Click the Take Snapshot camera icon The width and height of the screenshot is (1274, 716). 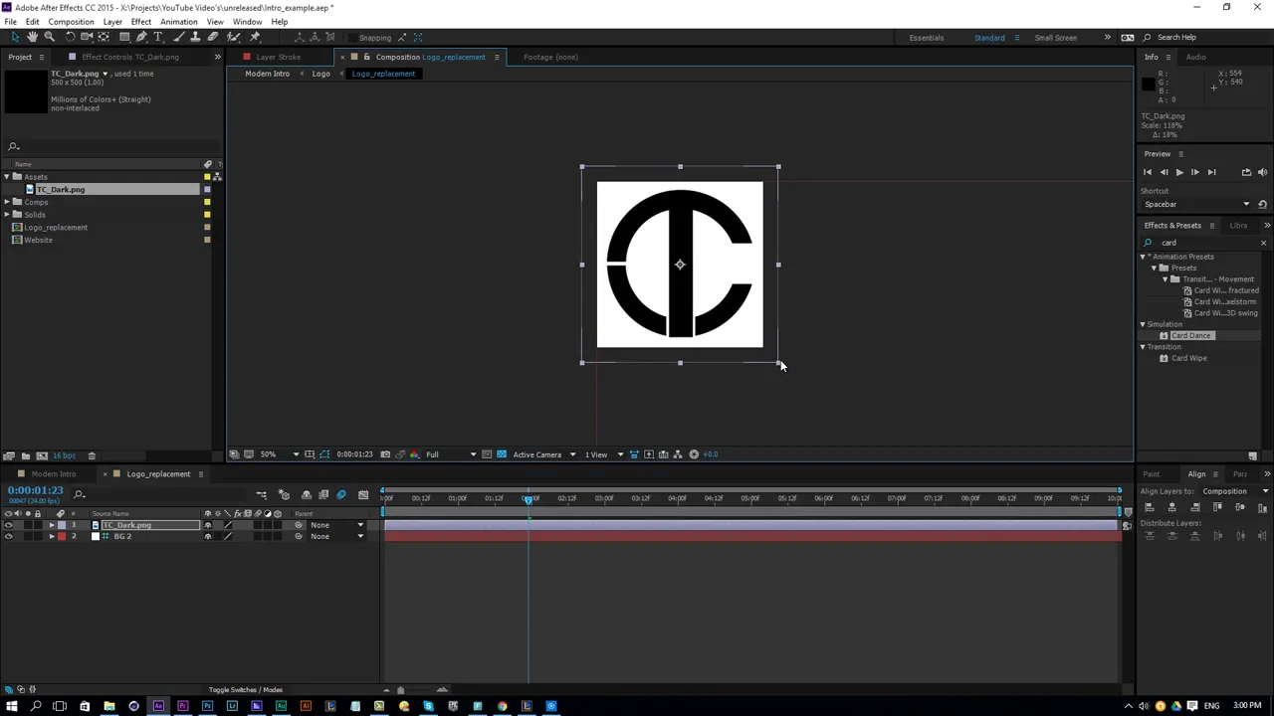pyautogui.click(x=385, y=454)
